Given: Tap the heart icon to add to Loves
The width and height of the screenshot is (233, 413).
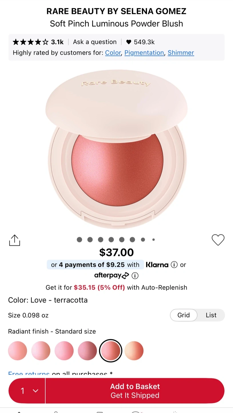Looking at the screenshot, I should coord(218,240).
